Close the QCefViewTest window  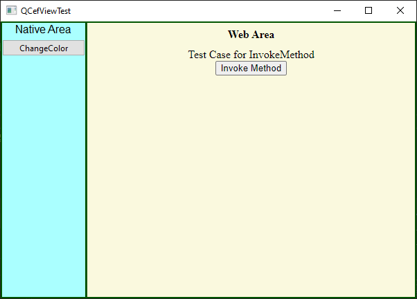pos(400,10)
